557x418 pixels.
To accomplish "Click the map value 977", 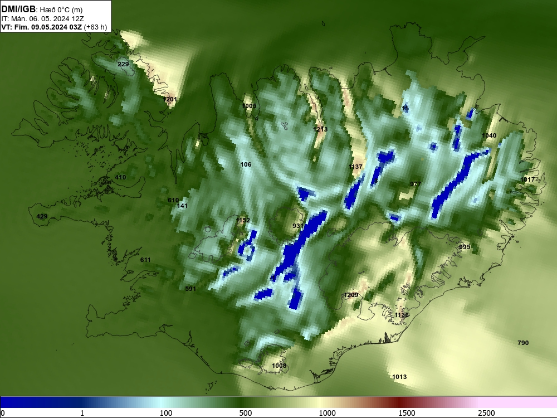I will (x=416, y=184).
